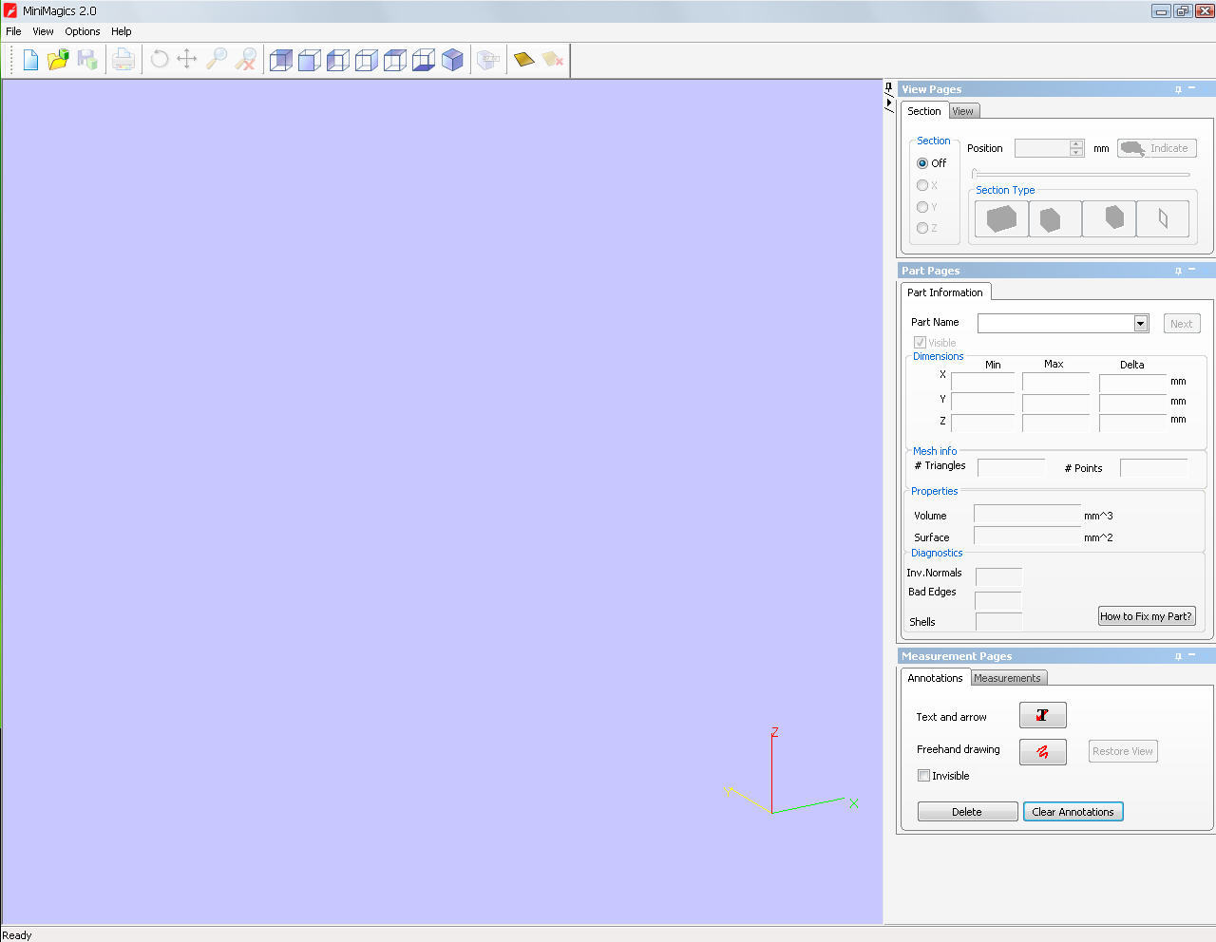Click the Next part button

point(1182,324)
